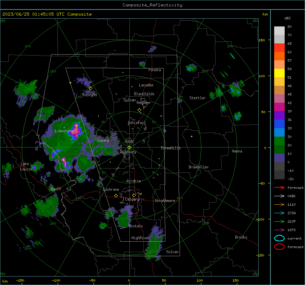
Task: Select the Banff label
Action: coord(56,189)
